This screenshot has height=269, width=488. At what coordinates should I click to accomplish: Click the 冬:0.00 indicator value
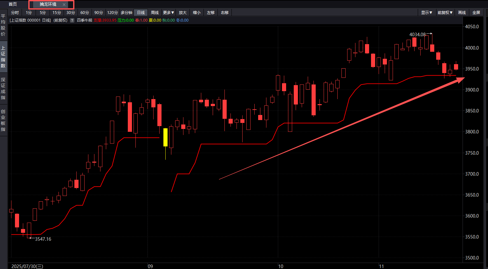[182, 20]
